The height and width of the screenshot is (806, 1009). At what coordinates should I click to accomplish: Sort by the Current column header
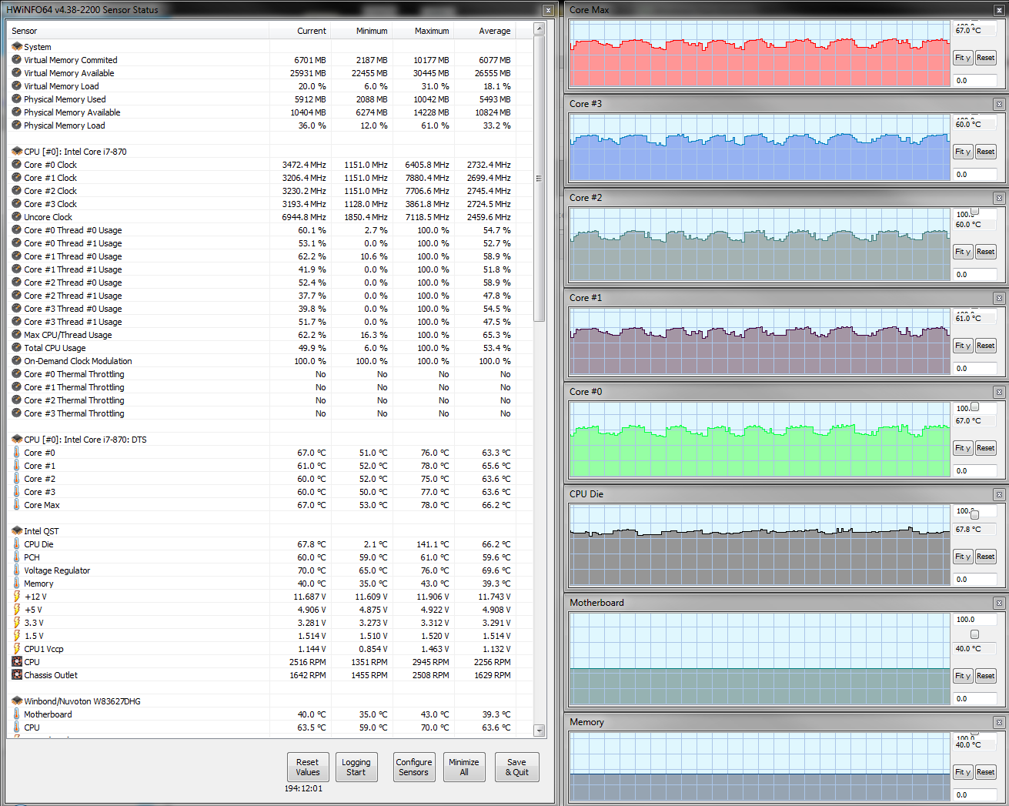pyautogui.click(x=300, y=31)
